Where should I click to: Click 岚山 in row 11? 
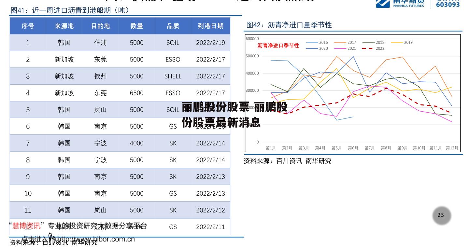[x=100, y=210]
